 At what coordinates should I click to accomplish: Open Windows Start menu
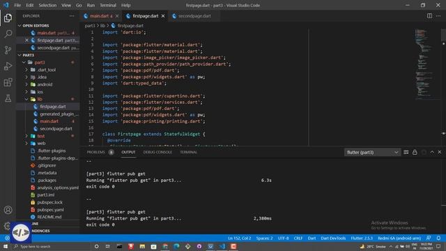6,246
